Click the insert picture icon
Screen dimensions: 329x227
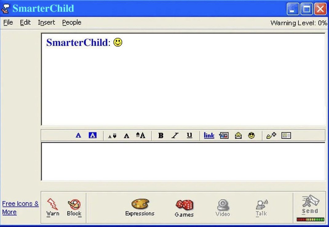pyautogui.click(x=224, y=135)
